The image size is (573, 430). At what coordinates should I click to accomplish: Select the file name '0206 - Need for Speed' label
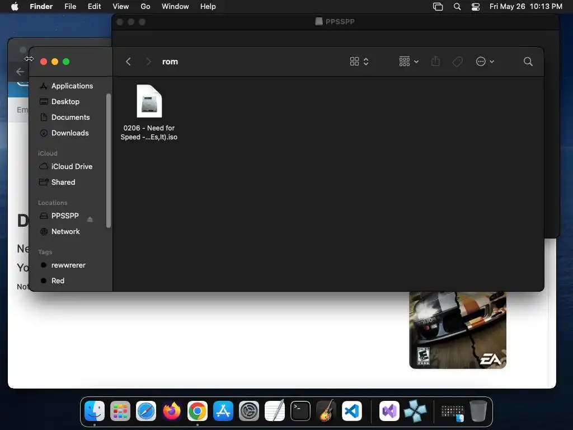click(x=149, y=132)
